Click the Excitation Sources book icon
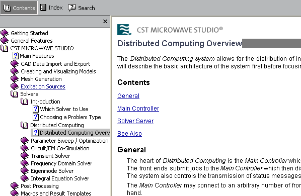Viewport: 301px width, 196px height. tap(15, 86)
